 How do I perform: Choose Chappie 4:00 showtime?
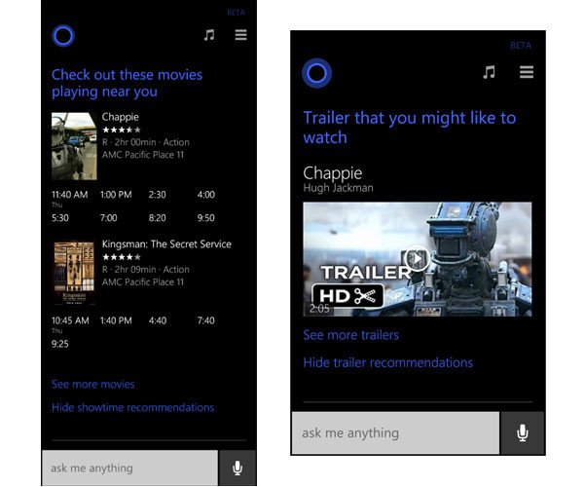pos(206,195)
